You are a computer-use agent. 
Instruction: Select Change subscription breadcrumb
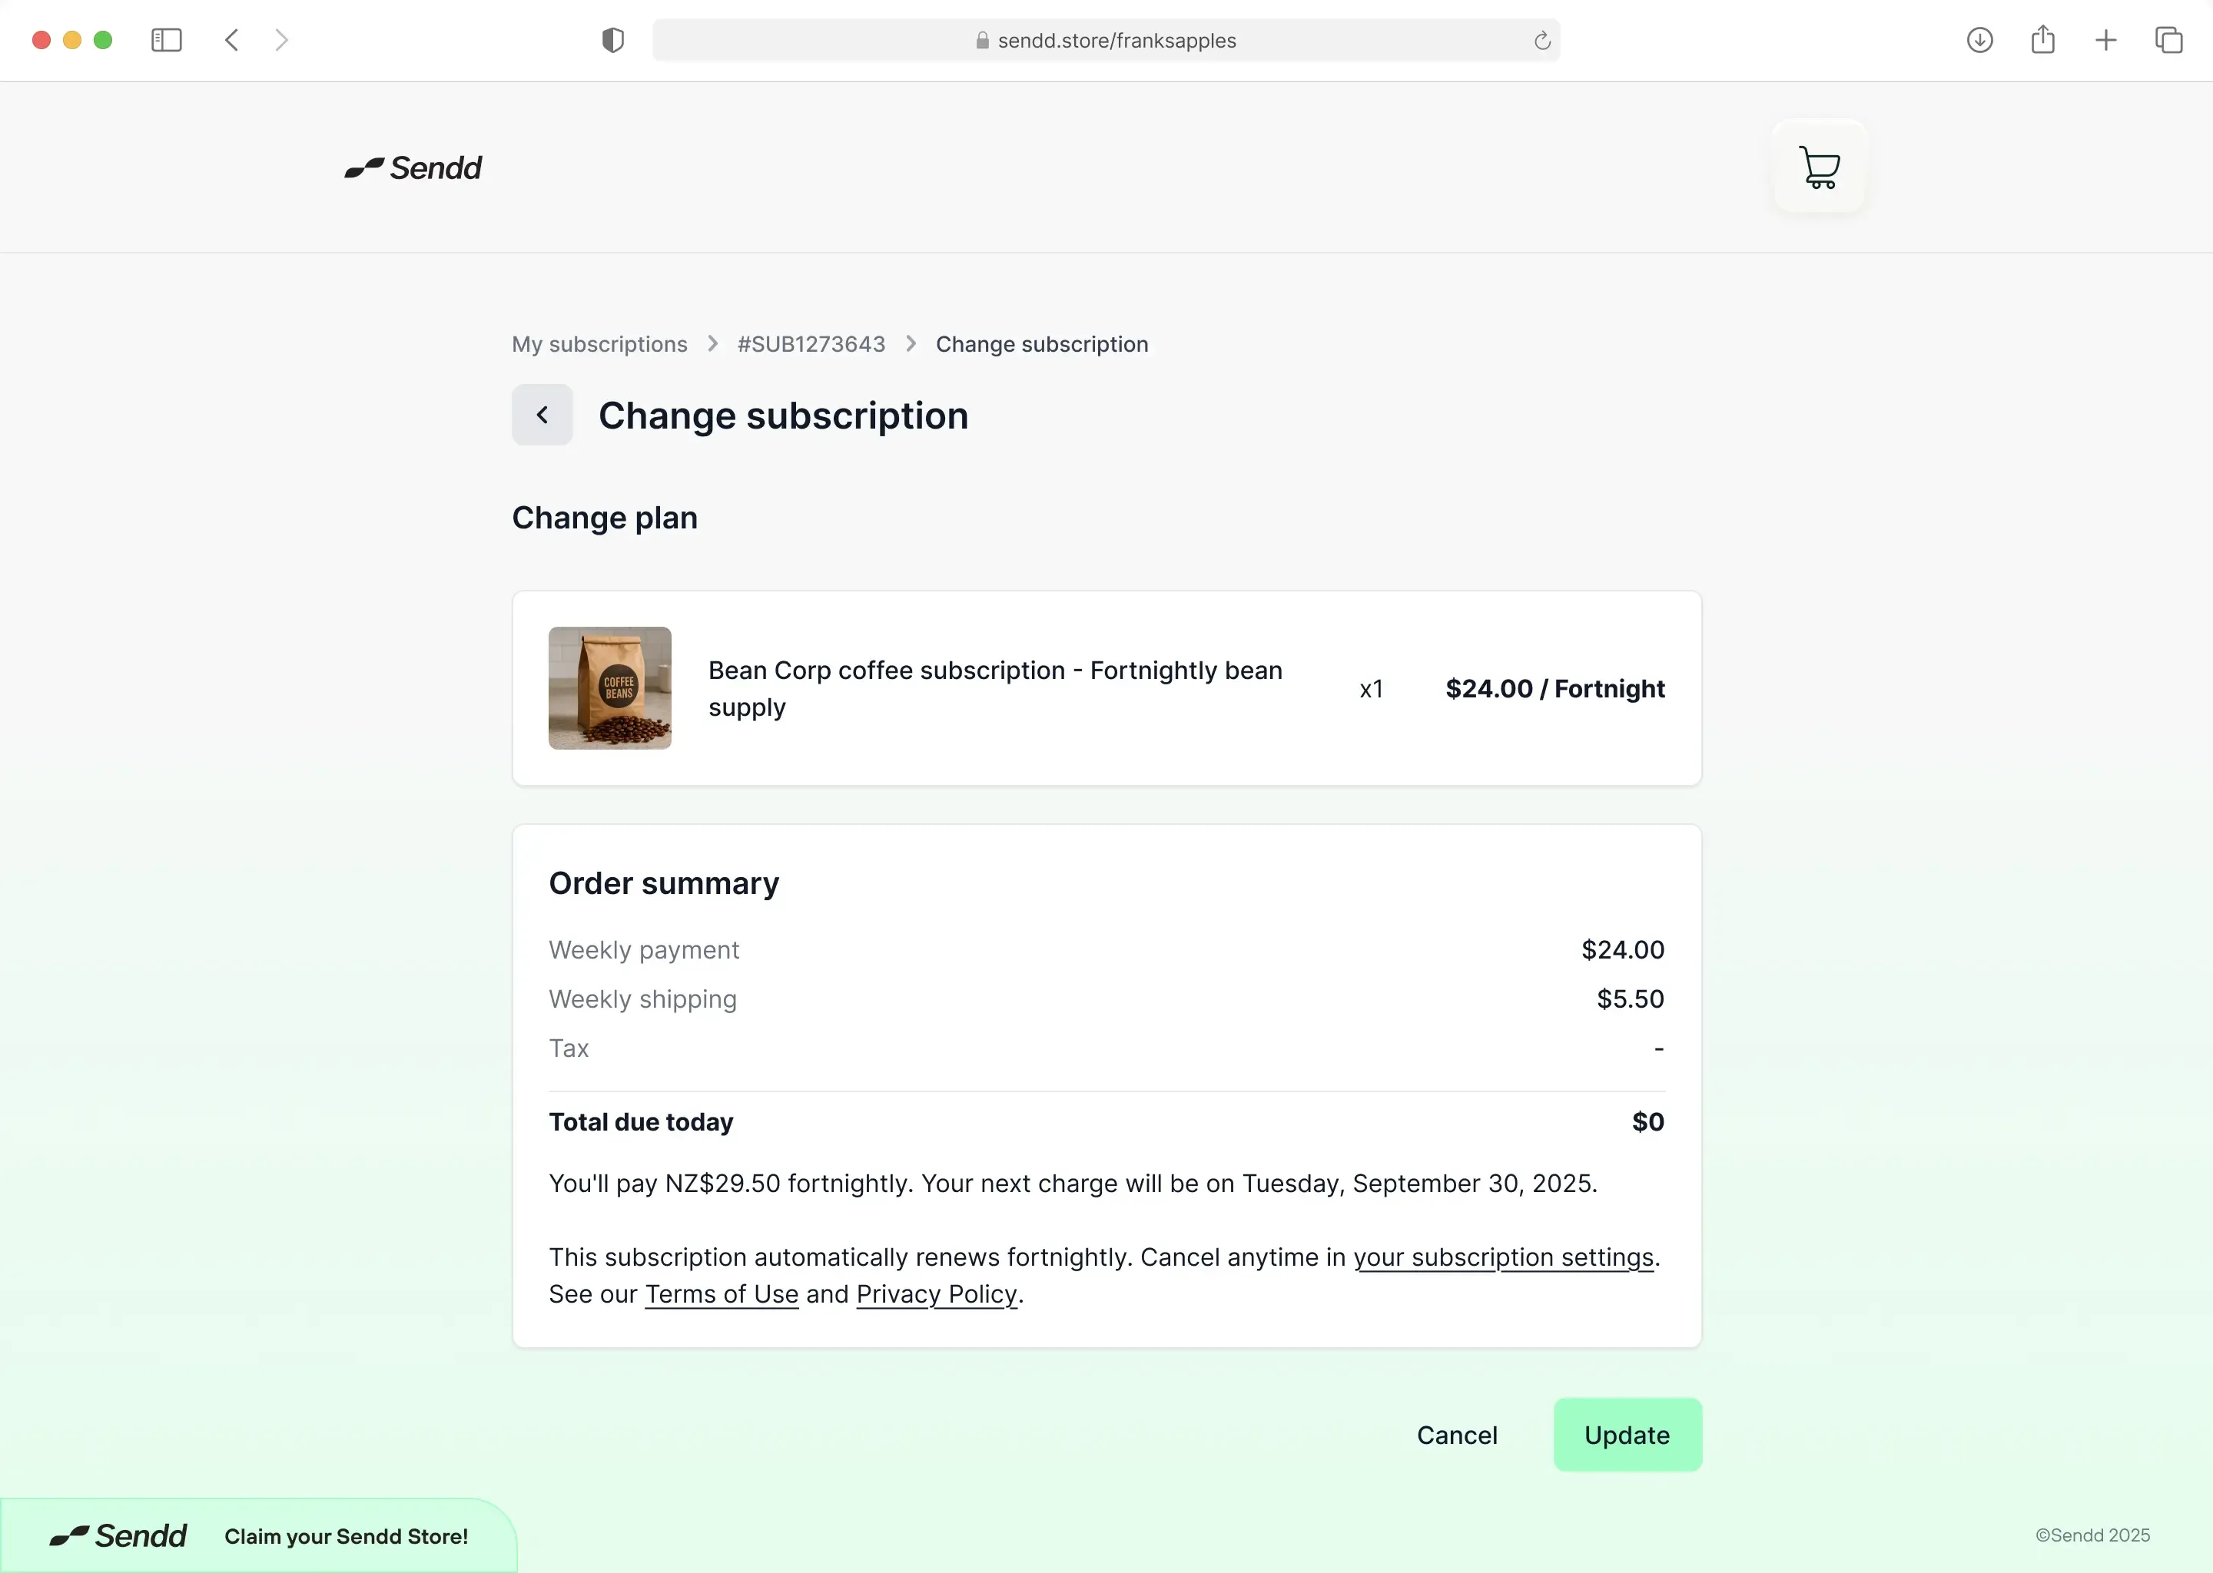coord(1042,344)
